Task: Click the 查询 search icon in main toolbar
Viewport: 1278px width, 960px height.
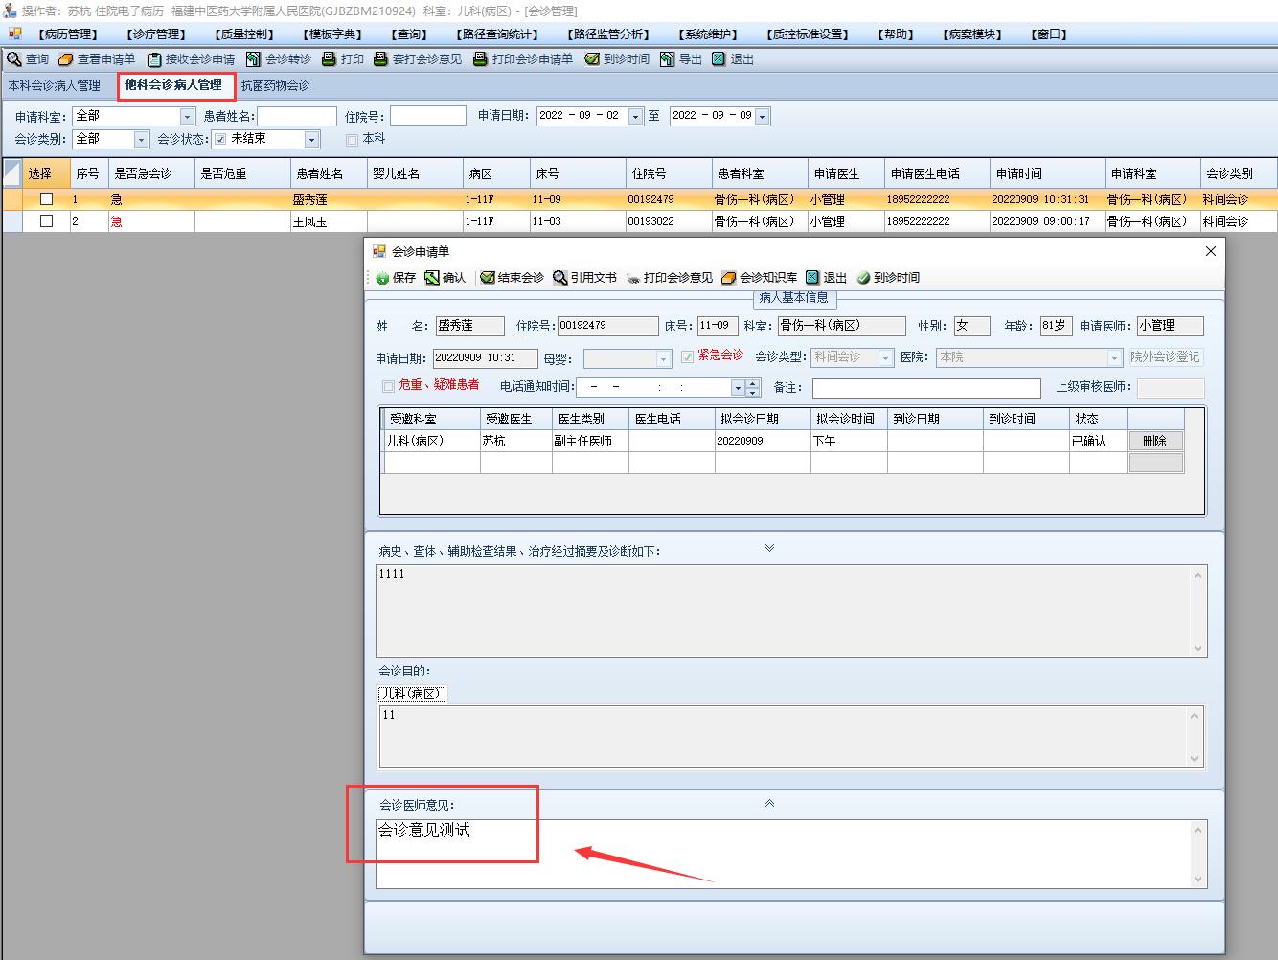Action: (x=14, y=59)
